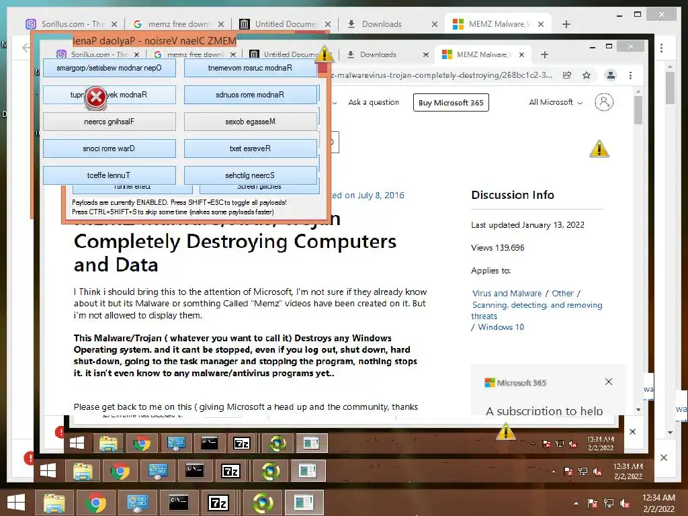Screen dimensions: 688x516
Task: Toggle 'neercs gnihsalF' payload button
Action: (x=110, y=122)
